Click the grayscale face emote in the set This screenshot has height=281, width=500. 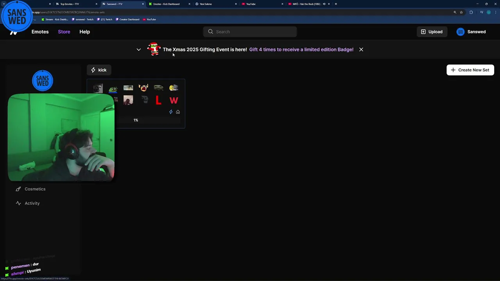click(98, 88)
